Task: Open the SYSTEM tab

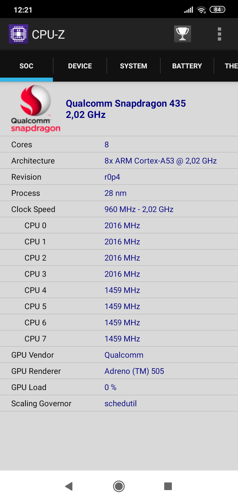Action: pyautogui.click(x=134, y=66)
